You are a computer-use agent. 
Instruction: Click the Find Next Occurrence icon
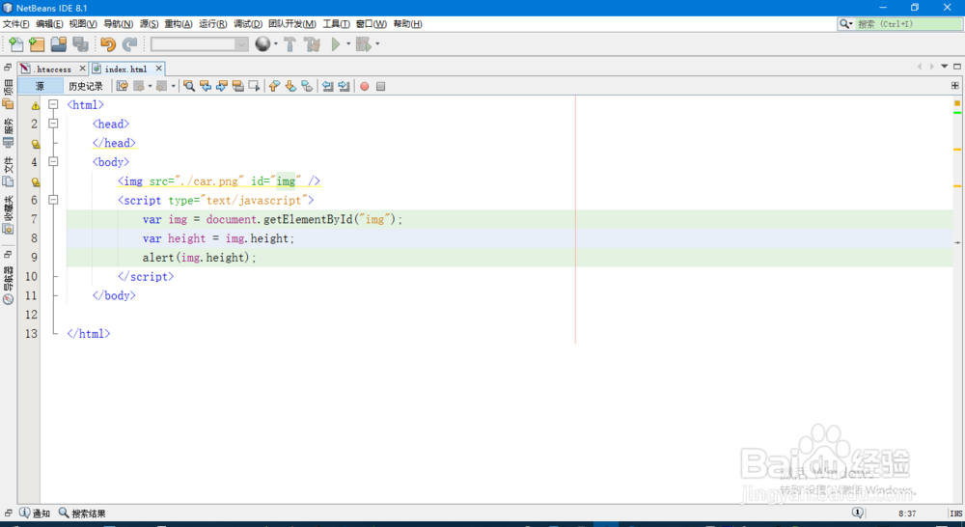click(x=222, y=86)
